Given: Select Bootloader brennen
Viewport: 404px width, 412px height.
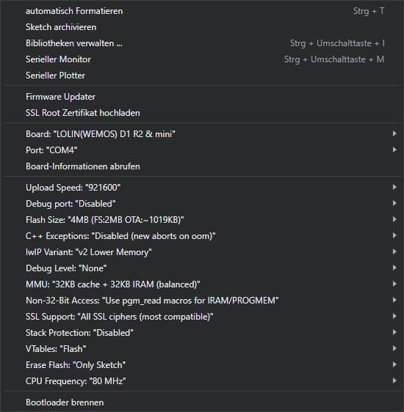Looking at the screenshot, I should coord(202,402).
